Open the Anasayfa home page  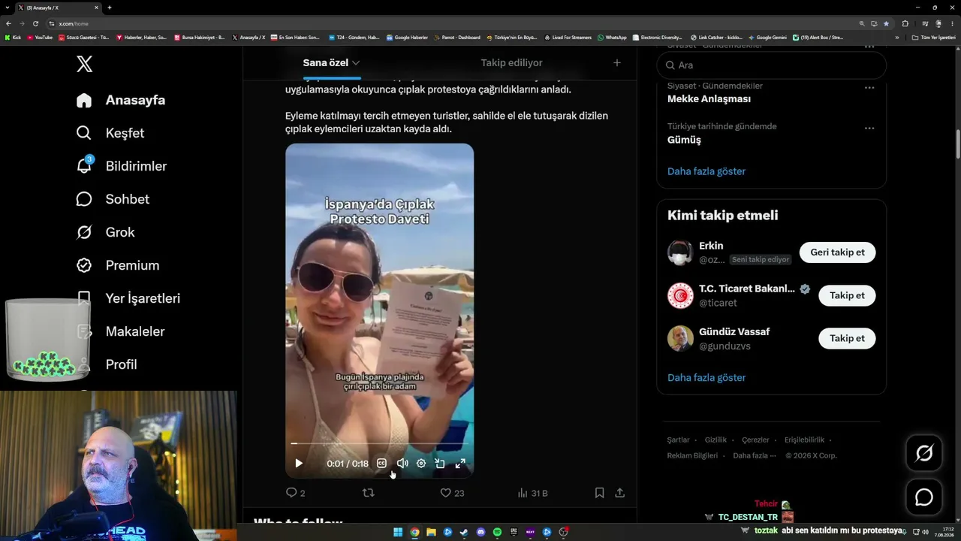click(x=121, y=100)
